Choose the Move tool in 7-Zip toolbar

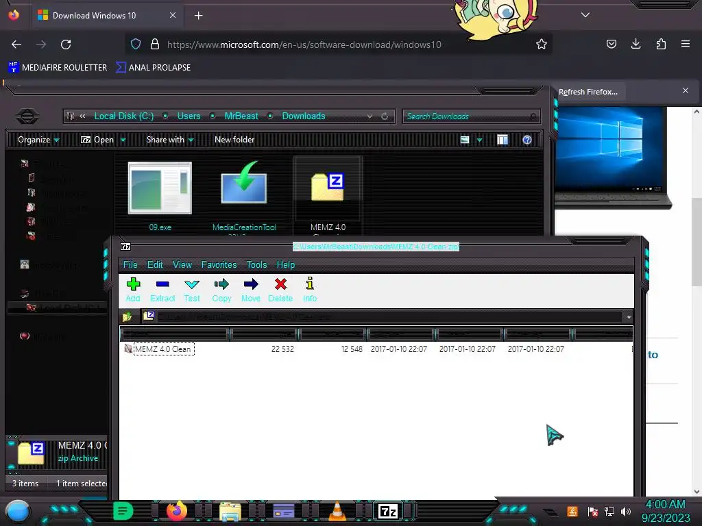click(x=251, y=290)
